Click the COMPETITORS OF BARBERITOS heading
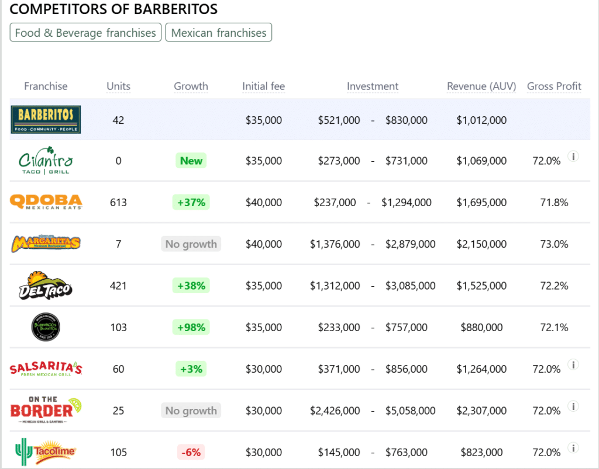Screen dimensions: 599x469 (x=113, y=9)
